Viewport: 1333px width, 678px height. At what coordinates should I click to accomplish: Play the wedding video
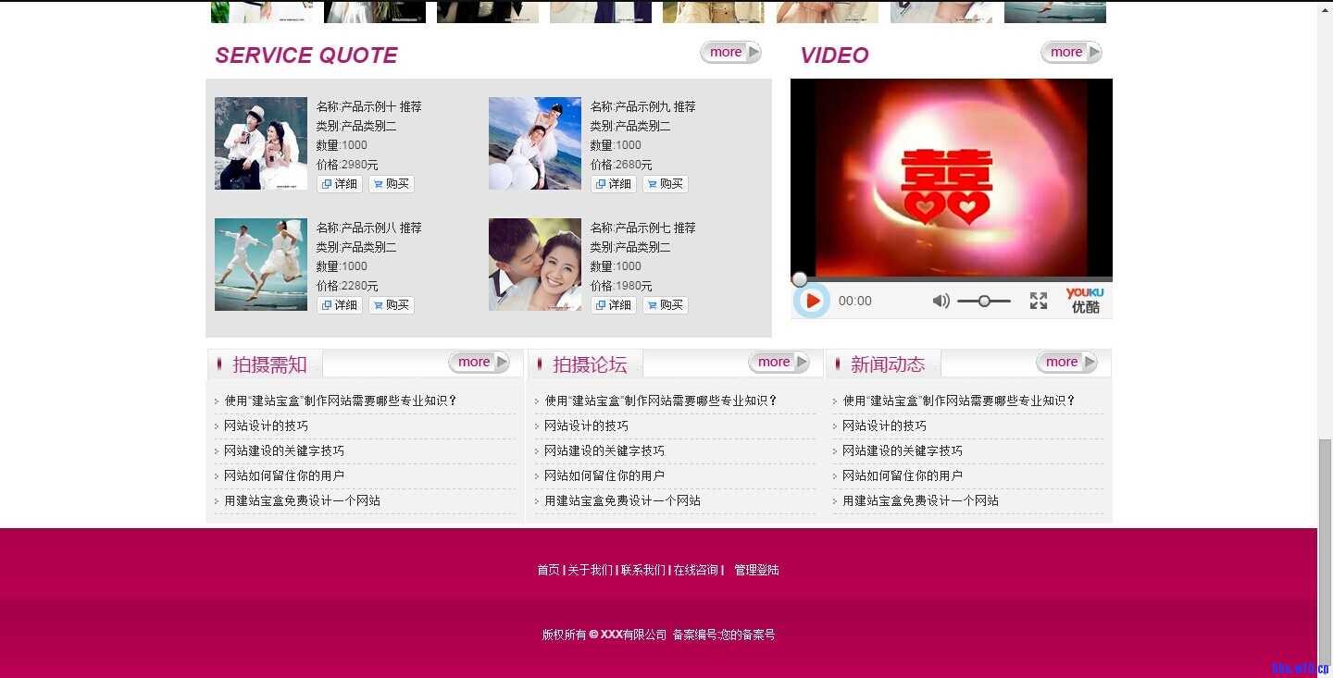pyautogui.click(x=812, y=301)
